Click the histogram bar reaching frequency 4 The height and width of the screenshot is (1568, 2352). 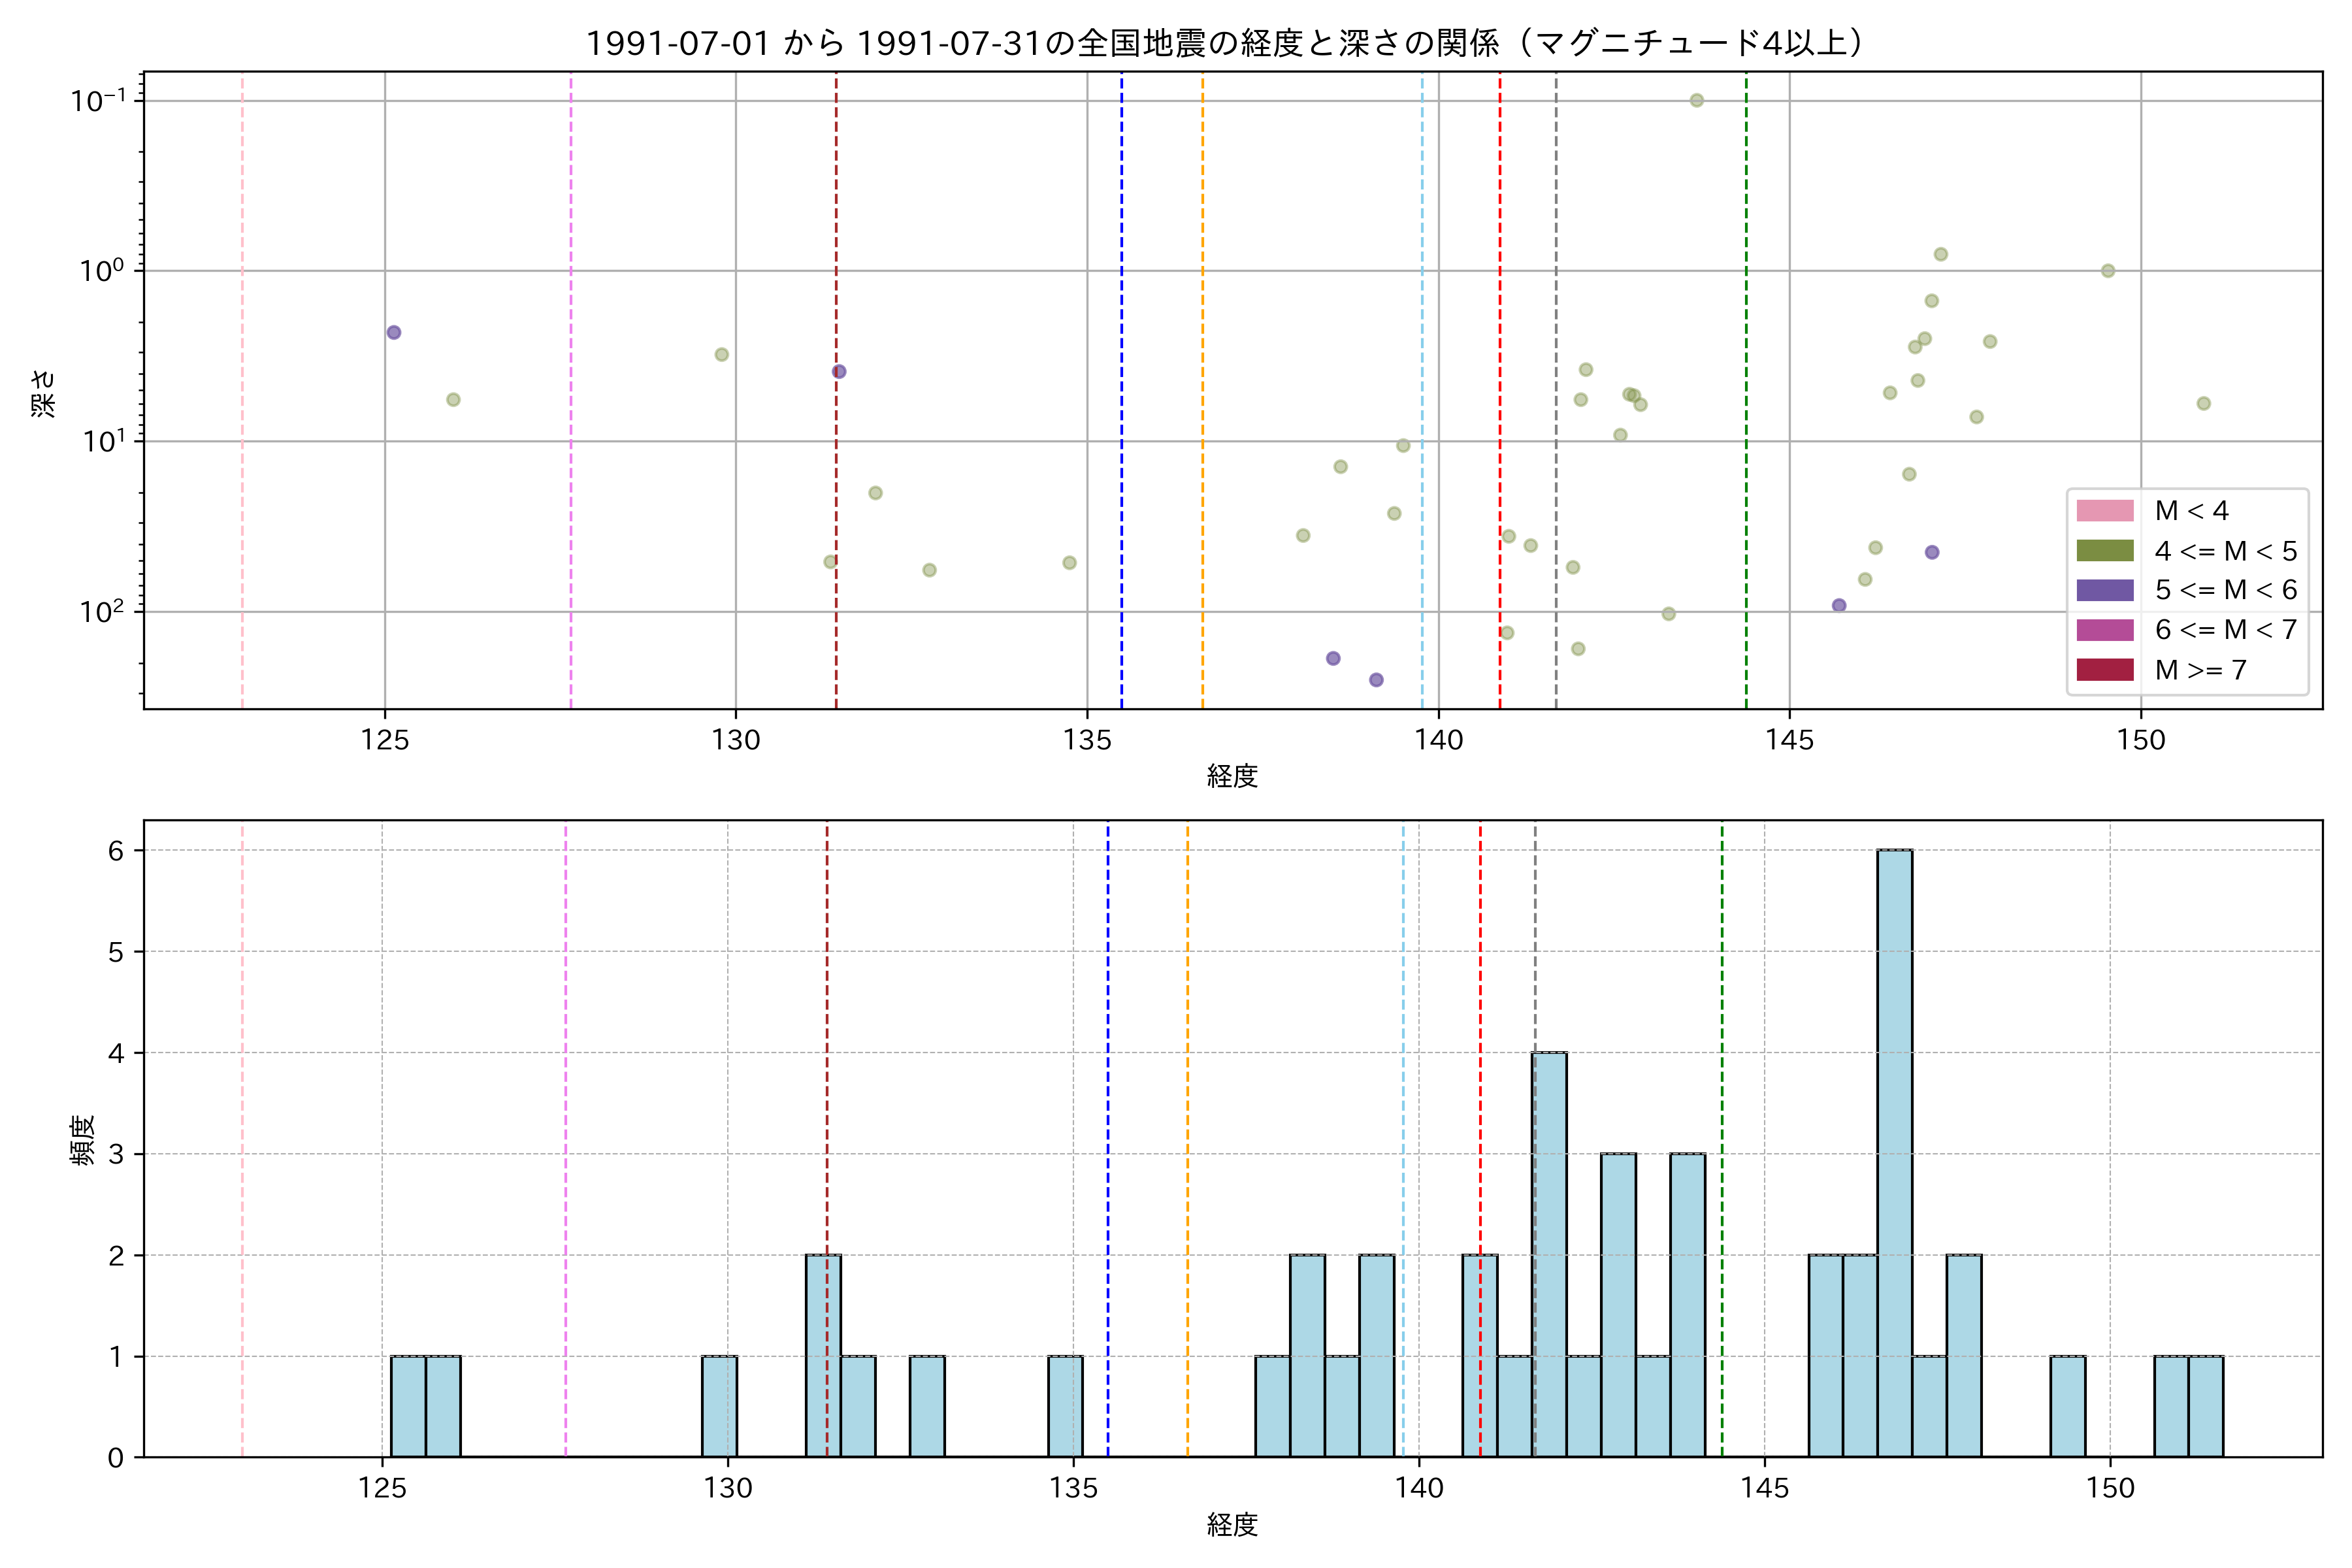tap(1549, 1254)
